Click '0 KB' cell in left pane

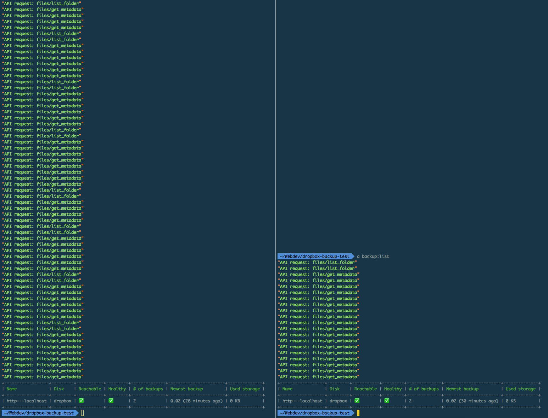(x=235, y=401)
